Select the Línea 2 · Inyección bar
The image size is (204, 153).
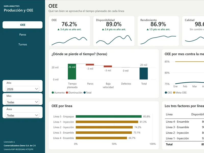tap(104, 127)
